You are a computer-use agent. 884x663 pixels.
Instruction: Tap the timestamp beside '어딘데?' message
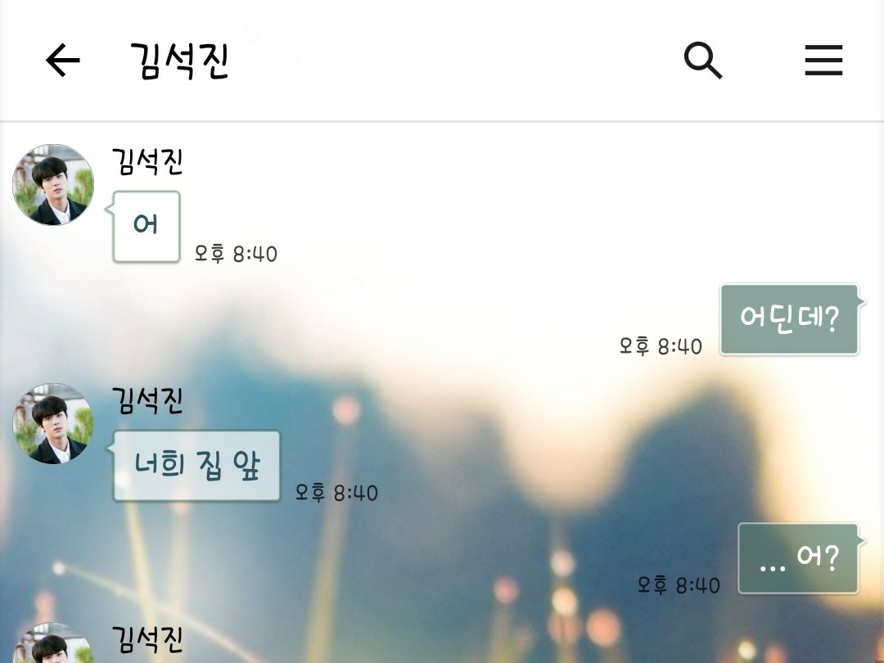coord(661,346)
